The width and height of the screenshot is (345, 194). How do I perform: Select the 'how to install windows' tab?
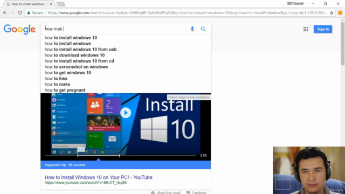coord(28,4)
